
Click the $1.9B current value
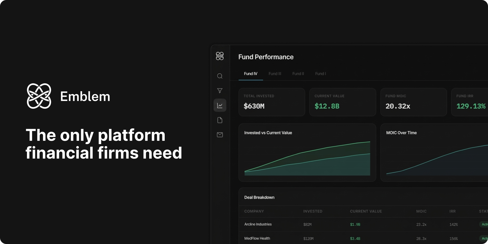tap(355, 224)
